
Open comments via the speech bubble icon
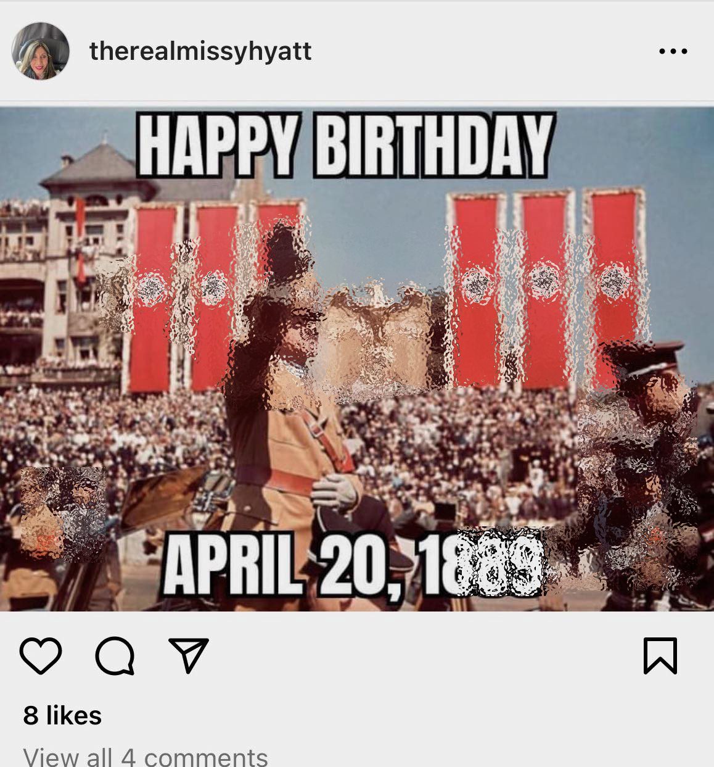click(115, 655)
